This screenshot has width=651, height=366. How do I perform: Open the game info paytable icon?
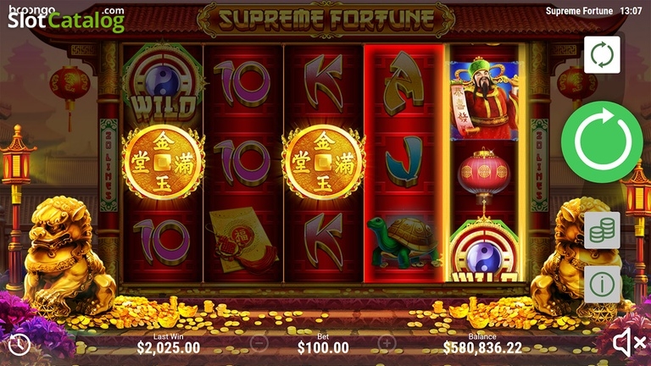[x=602, y=285]
